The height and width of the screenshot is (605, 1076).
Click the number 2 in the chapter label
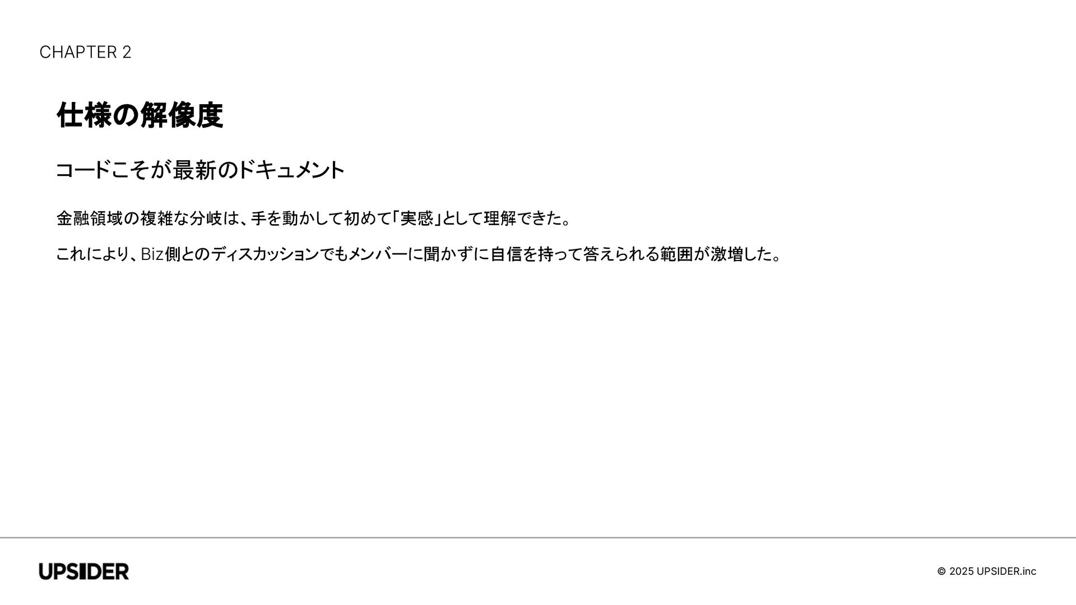127,52
